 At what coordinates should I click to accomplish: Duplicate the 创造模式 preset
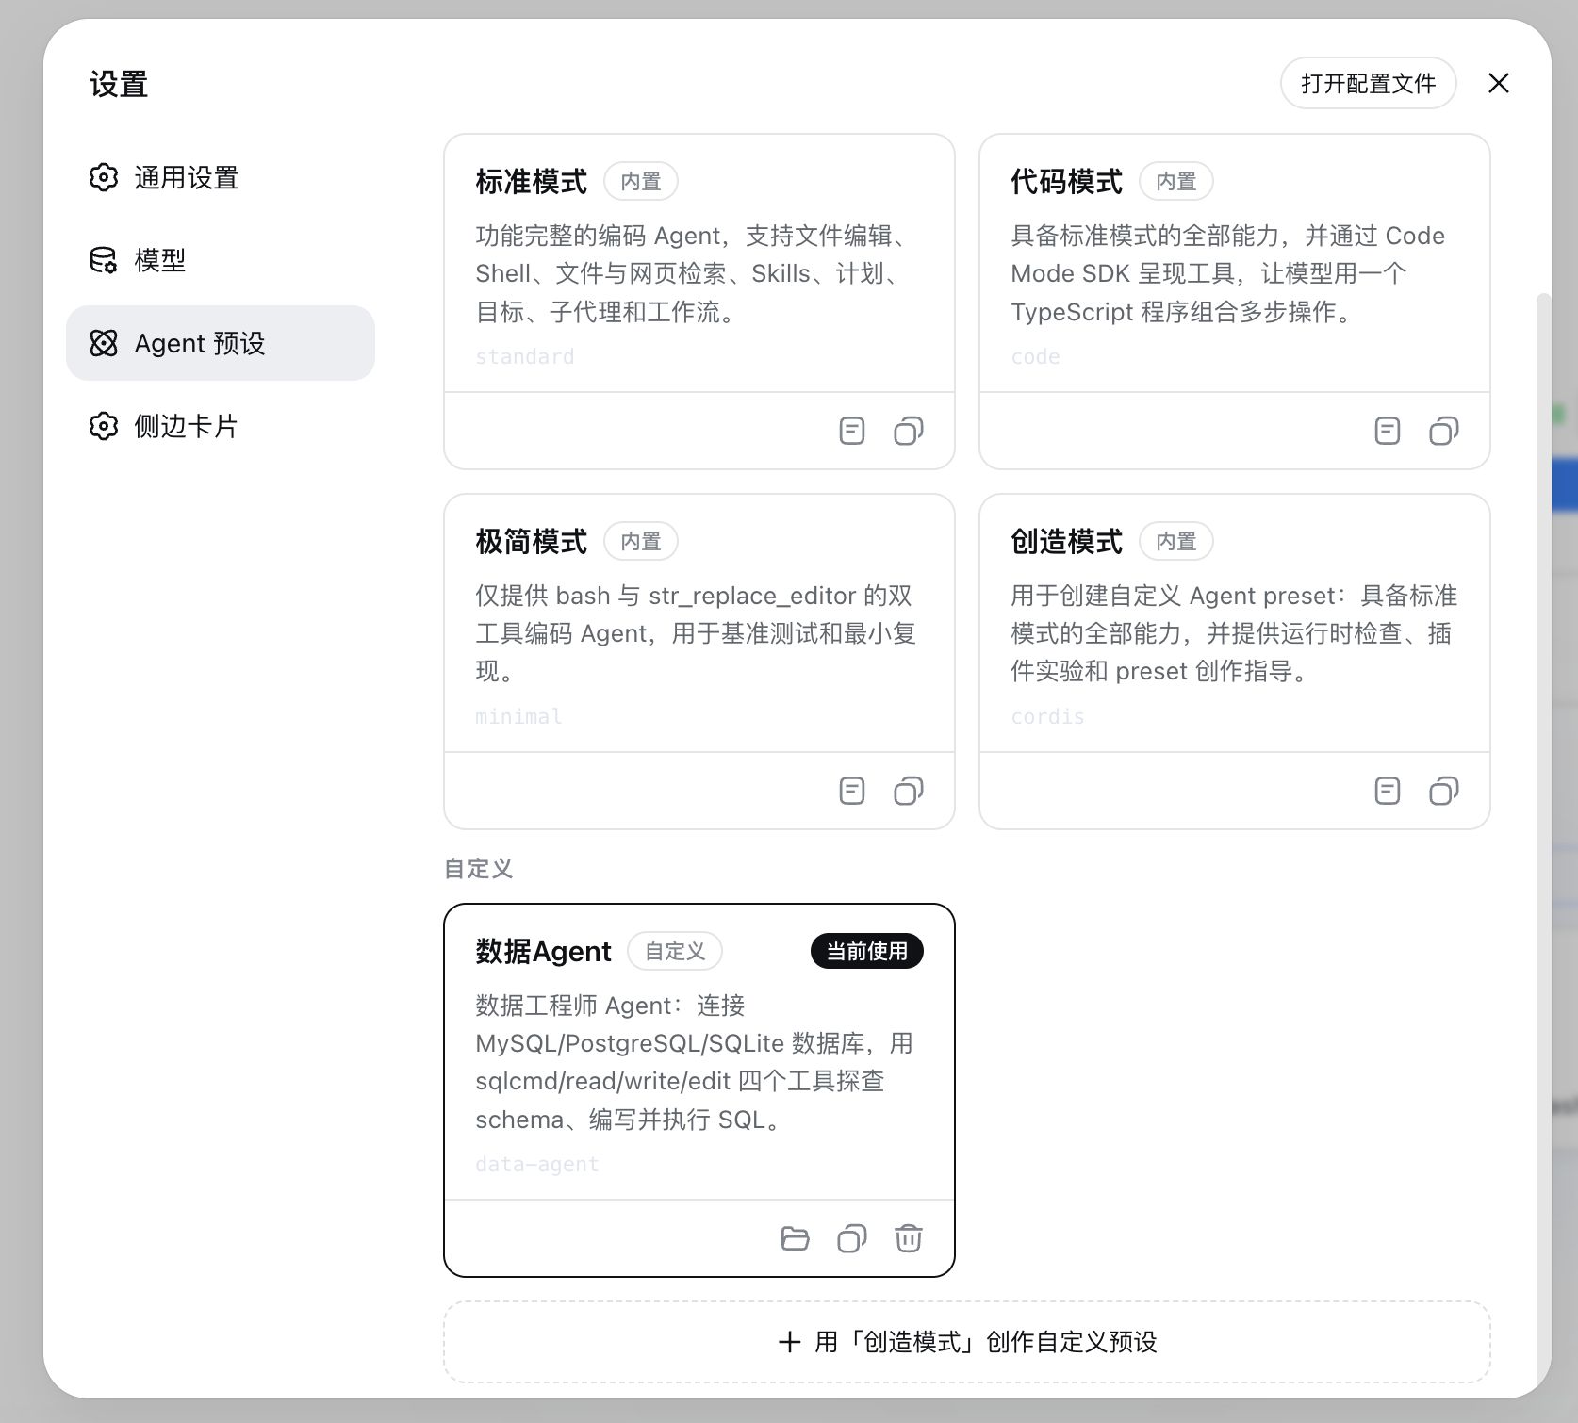pyautogui.click(x=1444, y=791)
